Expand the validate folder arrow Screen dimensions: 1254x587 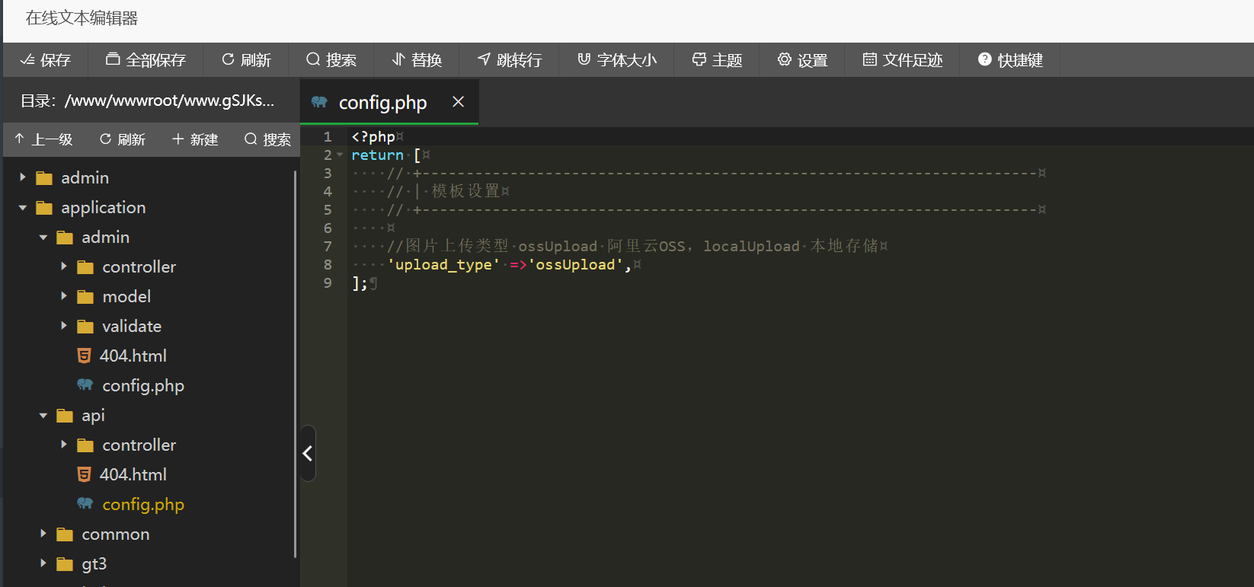pyautogui.click(x=63, y=326)
